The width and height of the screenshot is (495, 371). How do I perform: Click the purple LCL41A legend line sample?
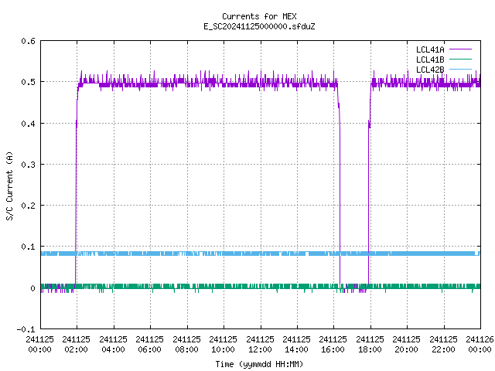[x=461, y=49]
